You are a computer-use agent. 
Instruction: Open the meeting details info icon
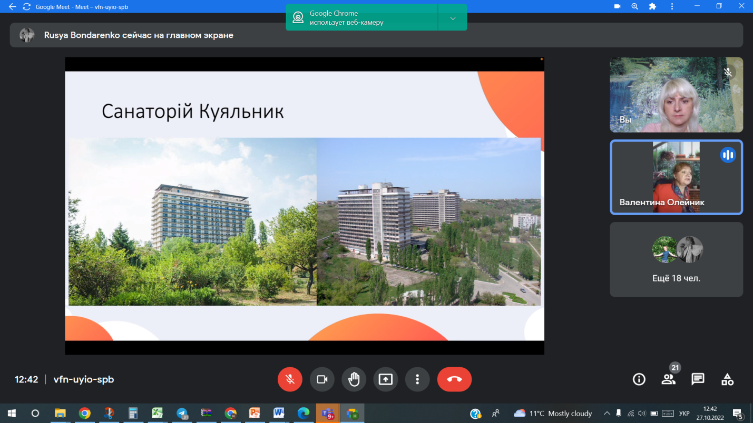639,379
